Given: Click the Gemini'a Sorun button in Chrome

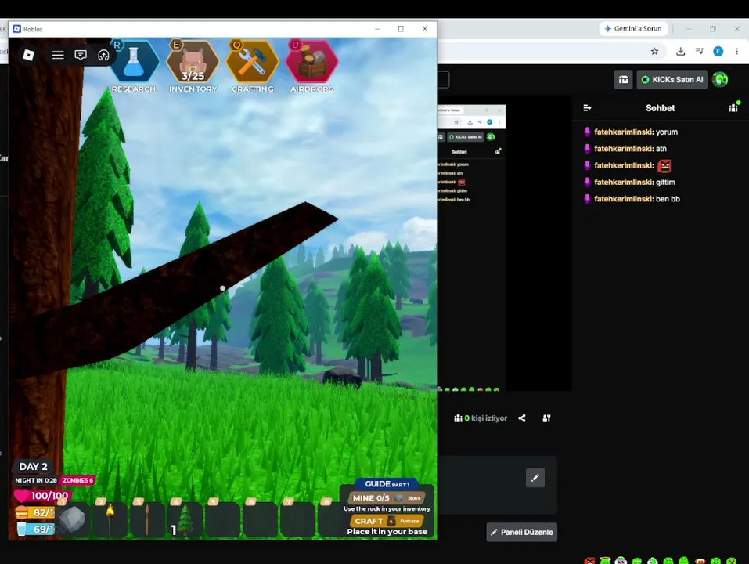Looking at the screenshot, I should click(x=633, y=29).
